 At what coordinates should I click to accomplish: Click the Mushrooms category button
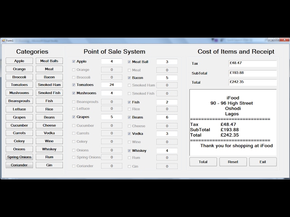tap(19, 93)
